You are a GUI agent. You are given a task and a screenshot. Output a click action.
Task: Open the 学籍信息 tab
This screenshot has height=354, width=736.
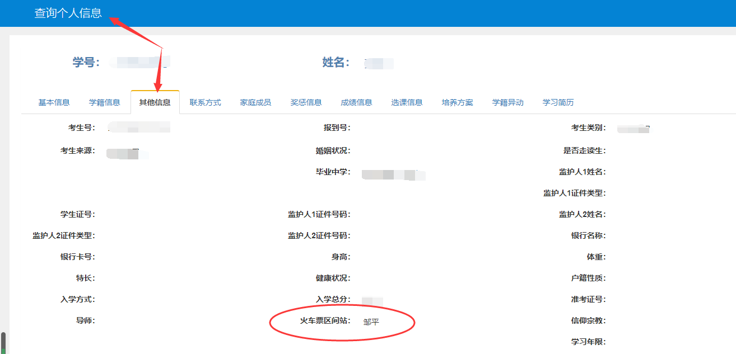tap(104, 102)
